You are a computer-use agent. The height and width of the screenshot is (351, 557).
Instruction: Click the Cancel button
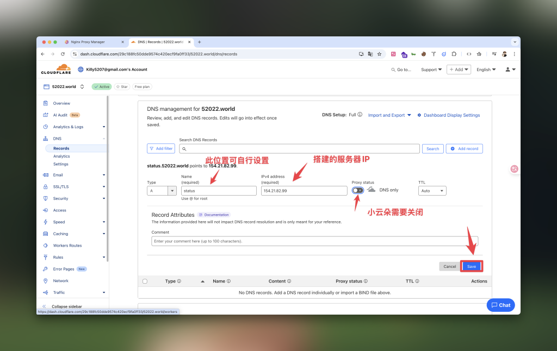pyautogui.click(x=449, y=266)
